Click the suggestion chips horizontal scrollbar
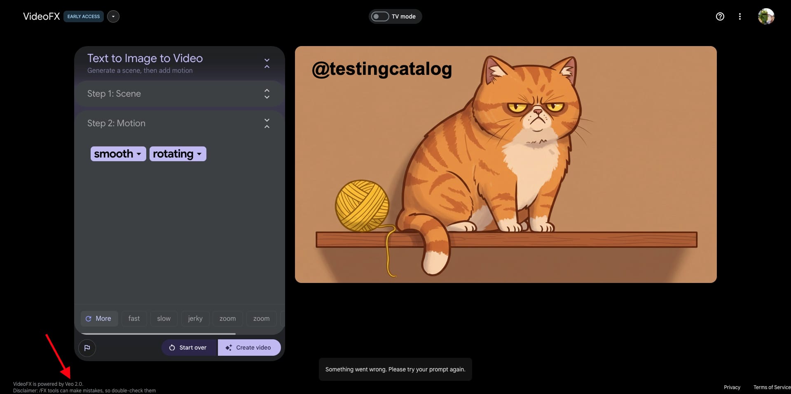Viewport: 791px width, 394px height. coord(158,334)
